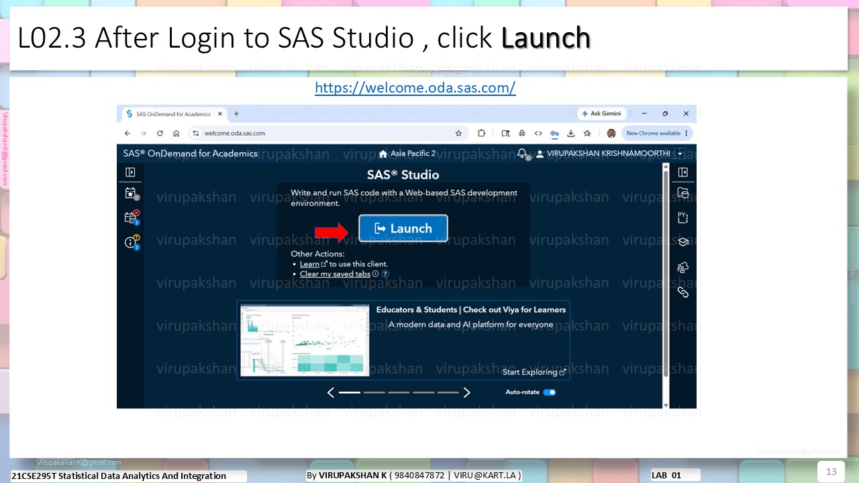Click the browser back arrow
This screenshot has width=859, height=483.
pos(128,133)
